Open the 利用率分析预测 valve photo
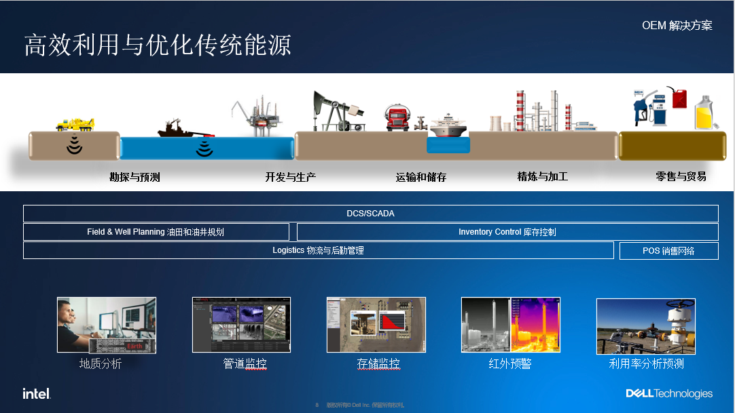The width and height of the screenshot is (735, 413). point(645,326)
